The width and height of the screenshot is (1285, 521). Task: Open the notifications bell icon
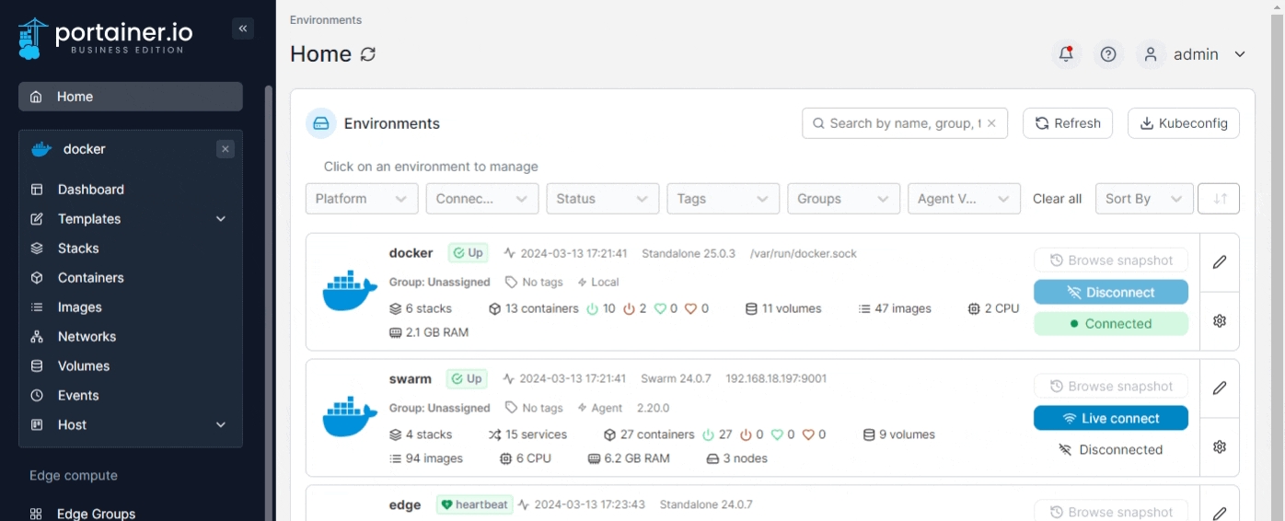[1066, 54]
